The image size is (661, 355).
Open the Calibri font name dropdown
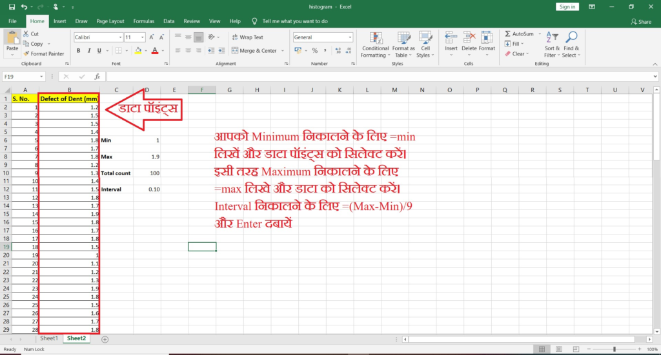[x=120, y=37]
